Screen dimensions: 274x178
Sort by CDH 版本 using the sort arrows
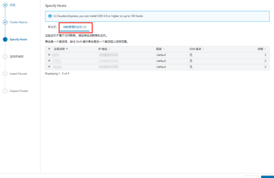(204, 49)
